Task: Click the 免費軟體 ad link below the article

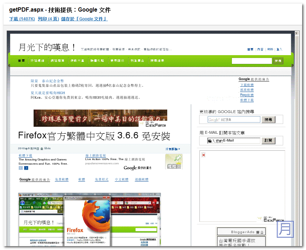Action: click(62, 179)
